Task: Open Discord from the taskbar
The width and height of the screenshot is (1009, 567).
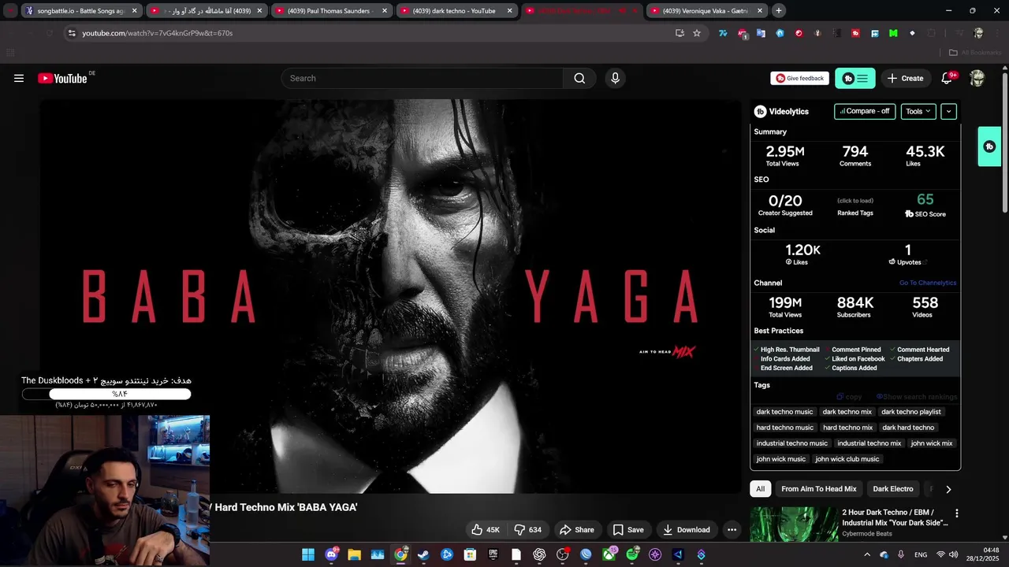Action: click(x=332, y=554)
